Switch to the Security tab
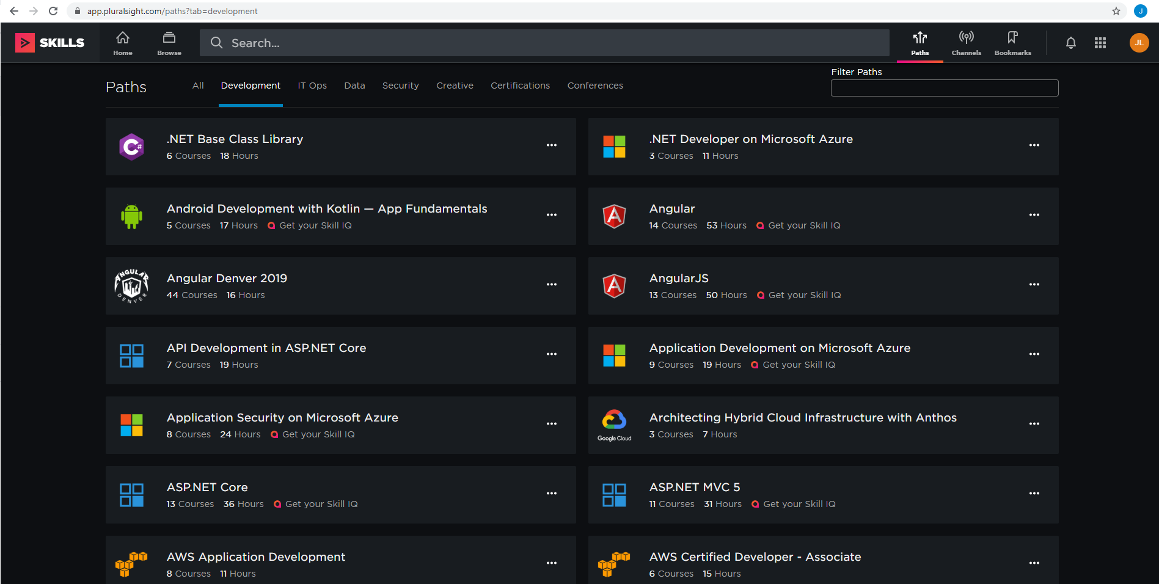Image resolution: width=1159 pixels, height=584 pixels. tap(401, 86)
